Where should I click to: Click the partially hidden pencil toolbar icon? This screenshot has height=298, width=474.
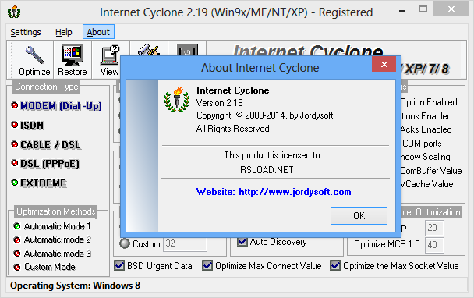pyautogui.click(x=148, y=50)
